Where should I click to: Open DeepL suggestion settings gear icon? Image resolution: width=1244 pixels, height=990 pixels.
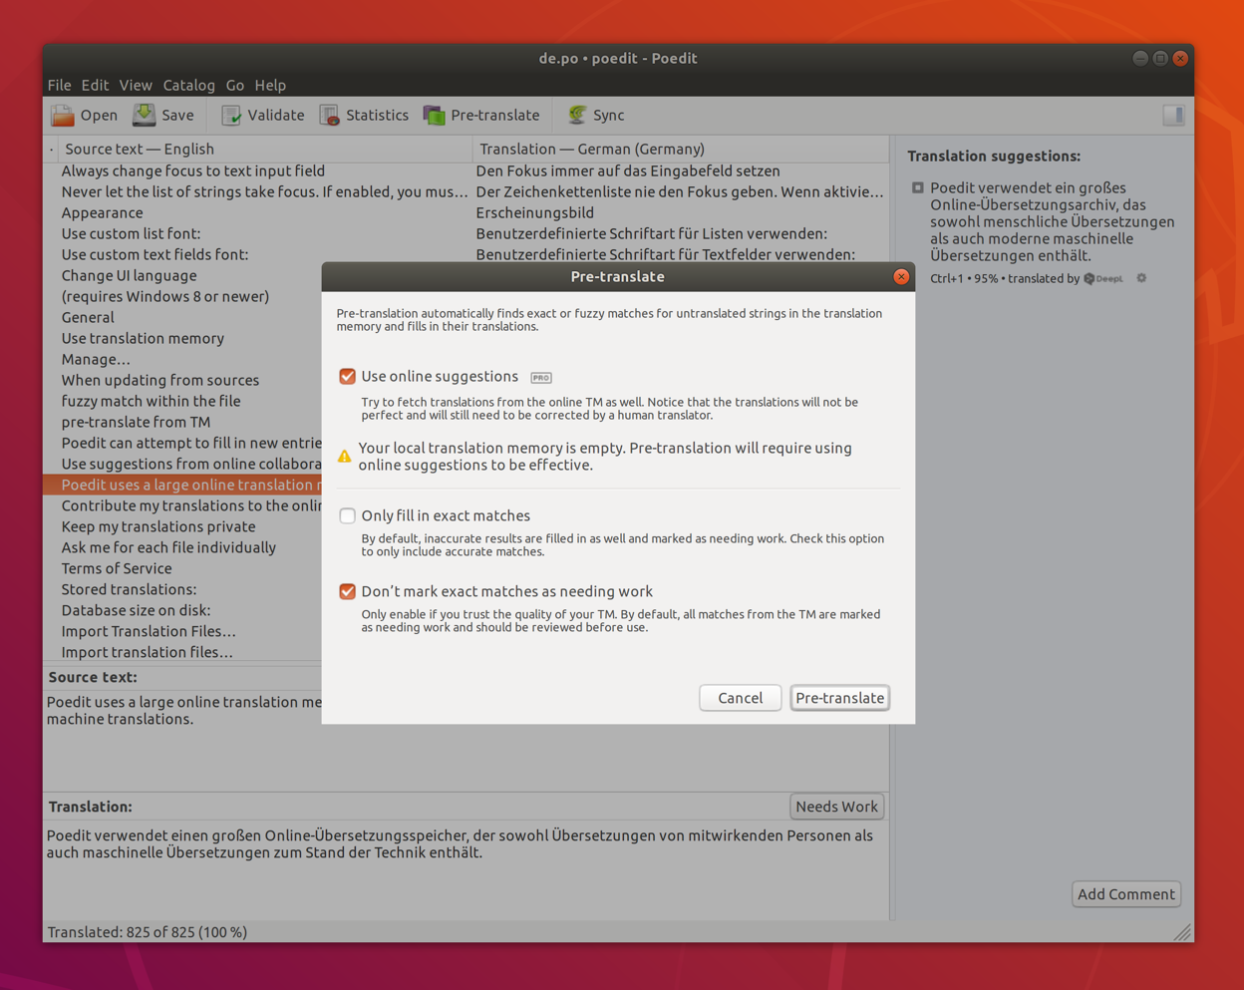[x=1141, y=278]
